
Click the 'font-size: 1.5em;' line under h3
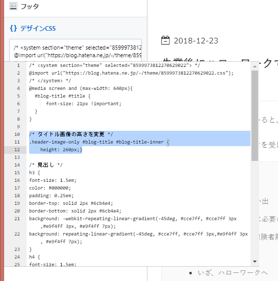(x=53, y=180)
